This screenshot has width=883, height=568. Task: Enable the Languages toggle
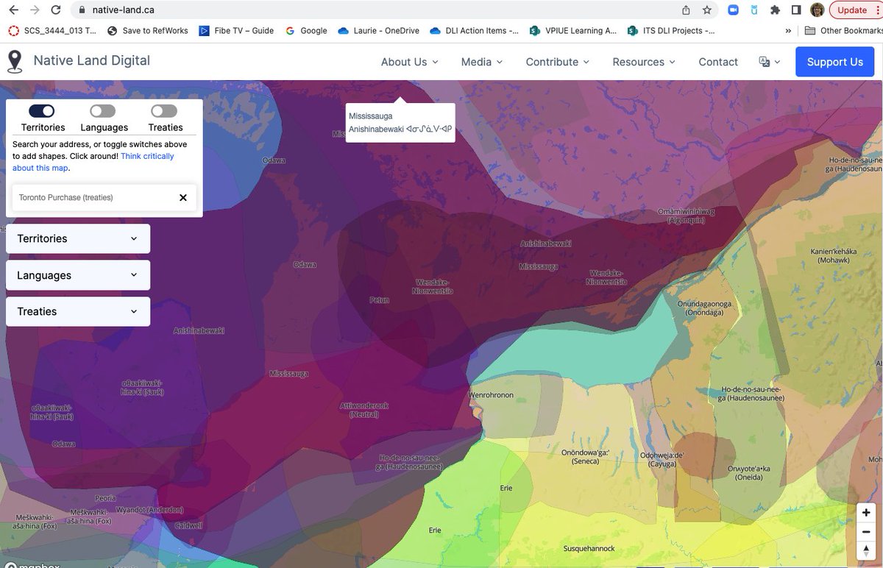(x=102, y=109)
